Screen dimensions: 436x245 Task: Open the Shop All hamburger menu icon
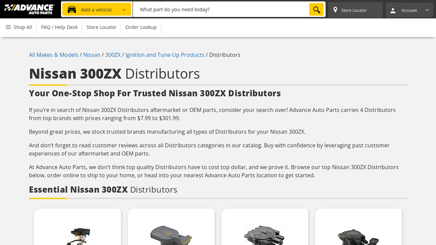tap(8, 27)
